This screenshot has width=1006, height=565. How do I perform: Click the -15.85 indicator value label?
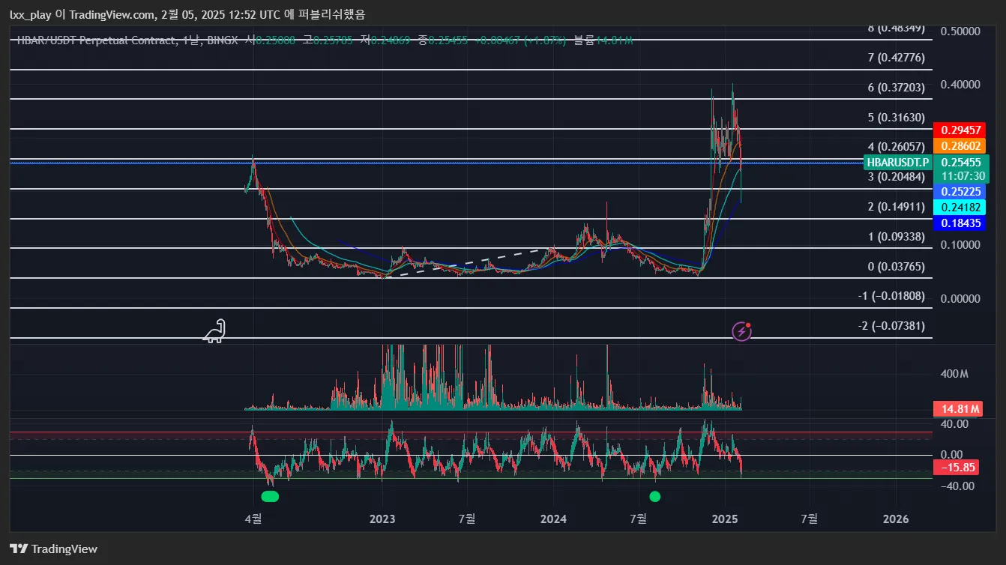956,468
